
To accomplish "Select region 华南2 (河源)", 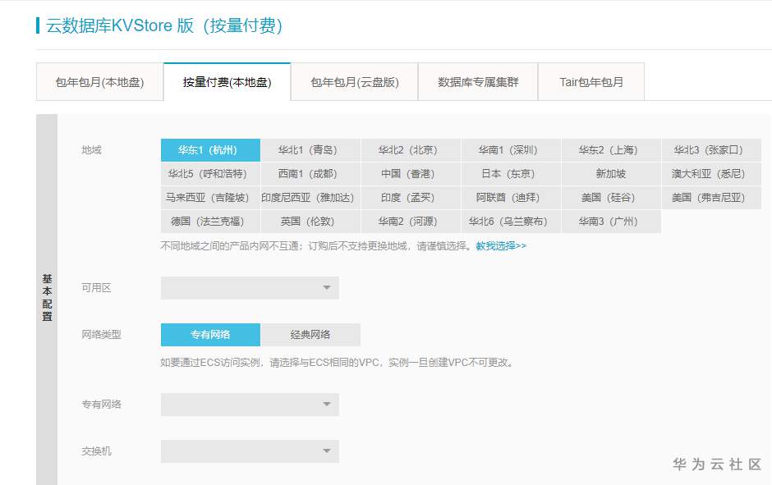I will [x=411, y=222].
